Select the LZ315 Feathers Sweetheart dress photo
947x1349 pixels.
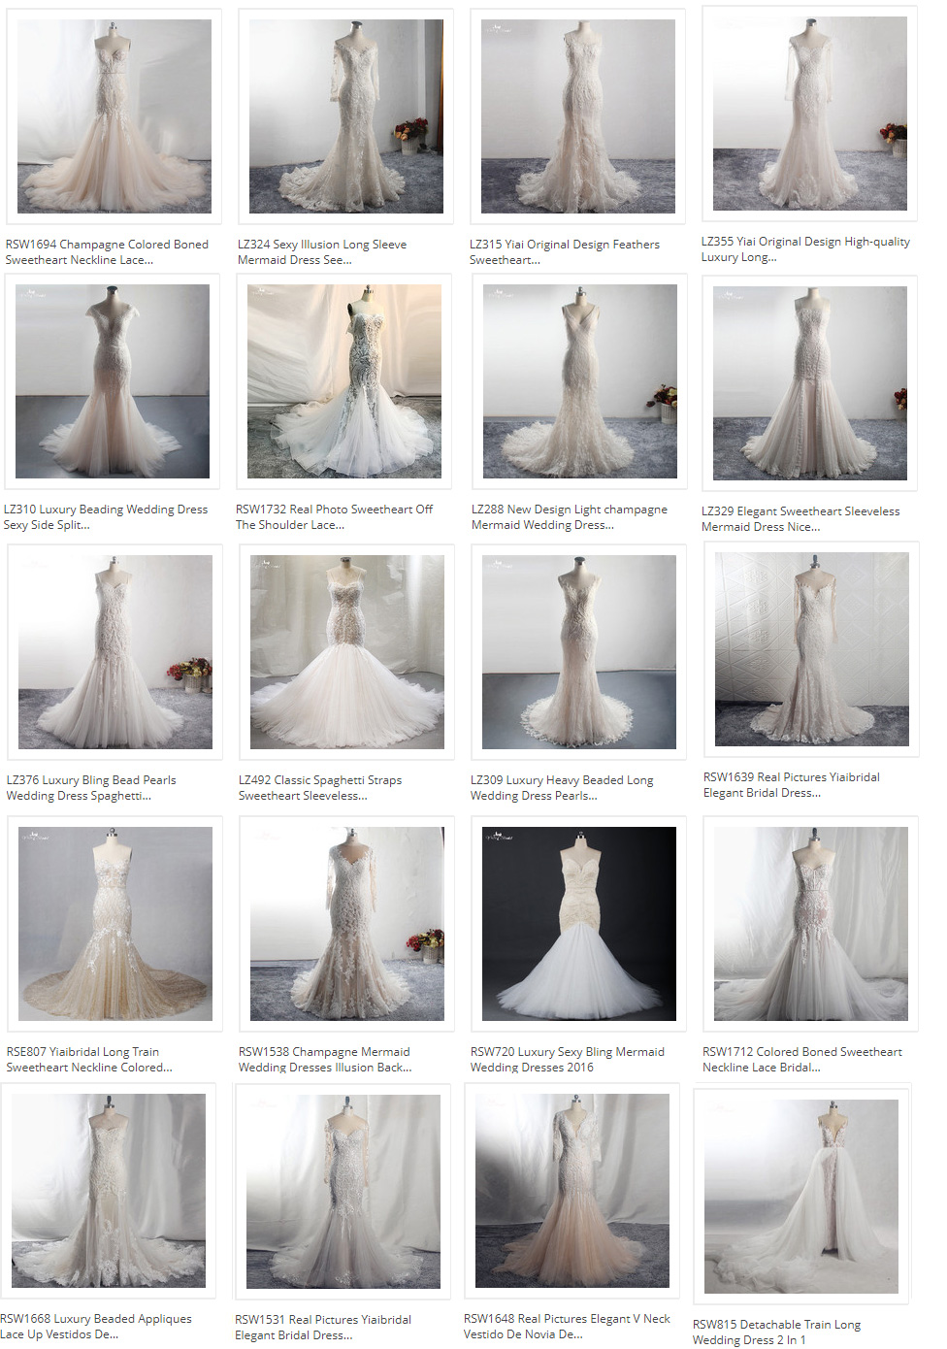pyautogui.click(x=578, y=116)
